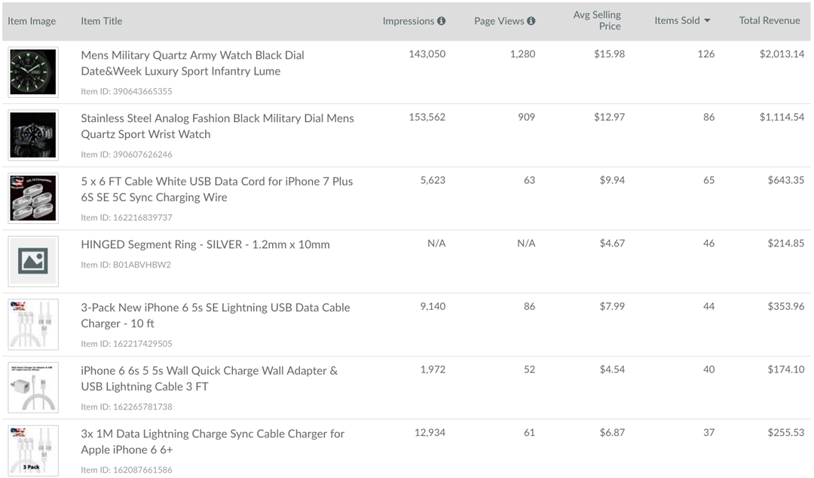
Task: Click the Items Sold sort arrow
Action: [x=707, y=21]
